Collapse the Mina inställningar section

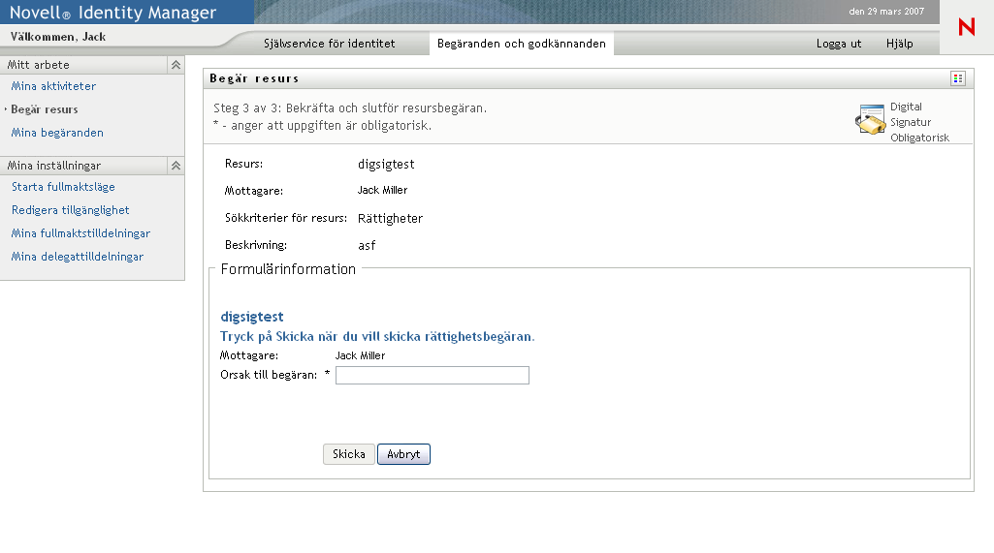click(x=176, y=166)
